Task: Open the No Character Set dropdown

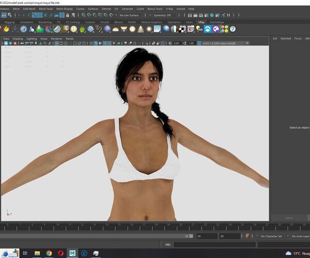Action: coord(272,236)
